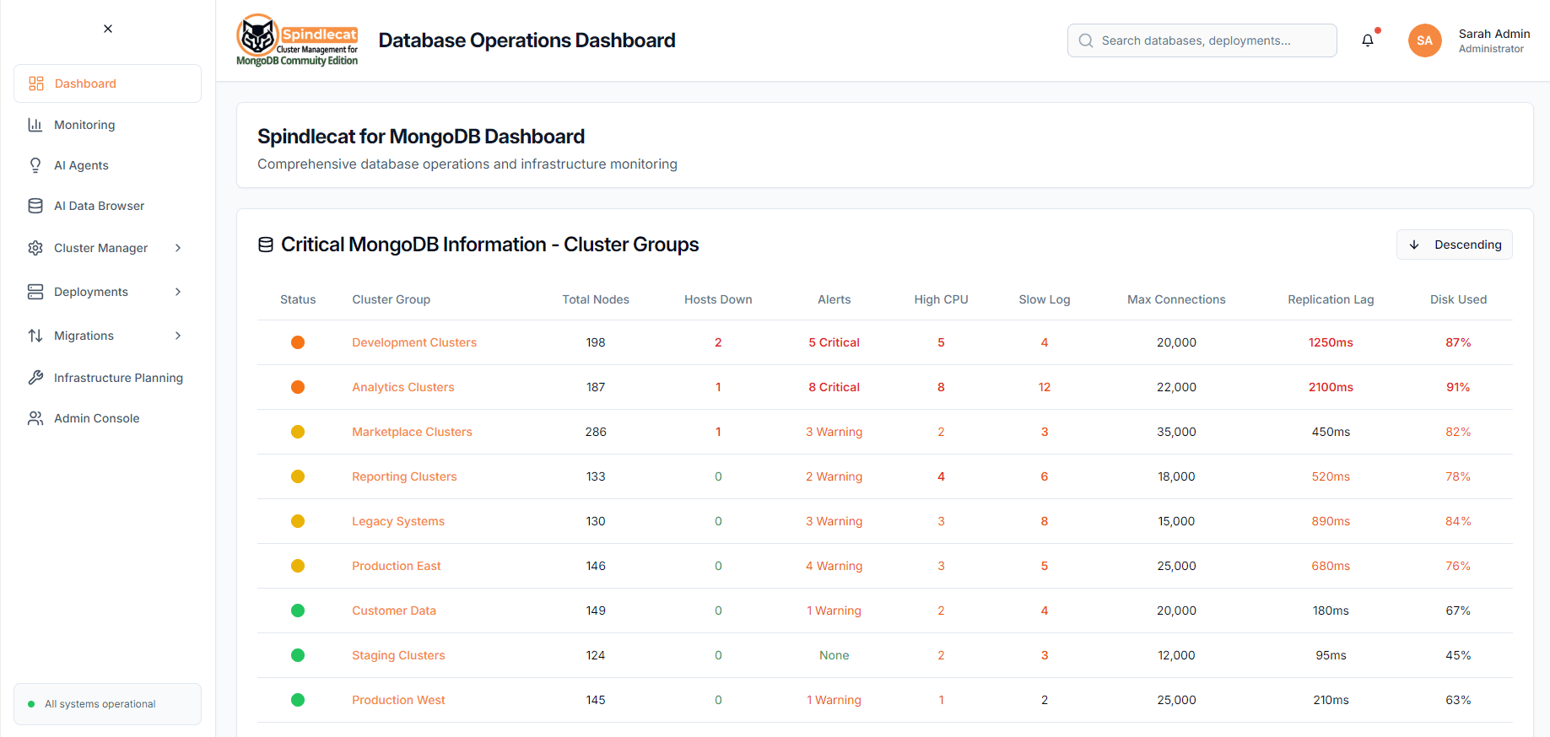Click the down arrow icon in the Descending button

point(1414,245)
